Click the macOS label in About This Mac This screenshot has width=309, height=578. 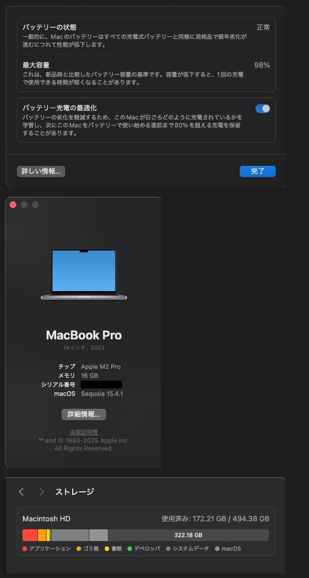(65, 394)
